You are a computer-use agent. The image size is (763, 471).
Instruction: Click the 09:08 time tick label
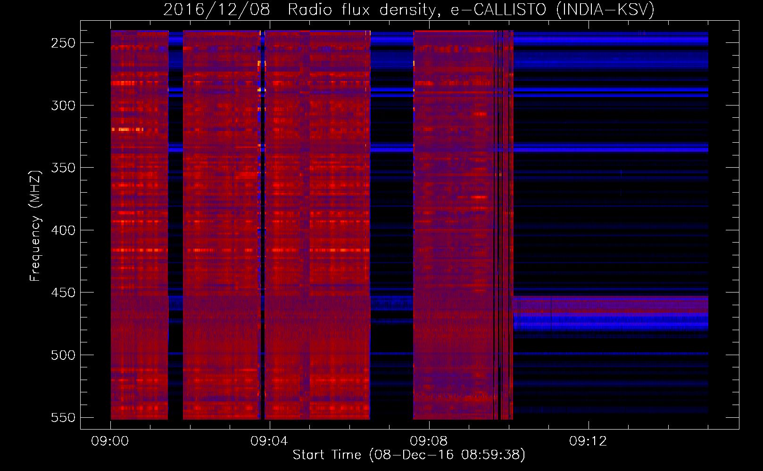coord(429,441)
